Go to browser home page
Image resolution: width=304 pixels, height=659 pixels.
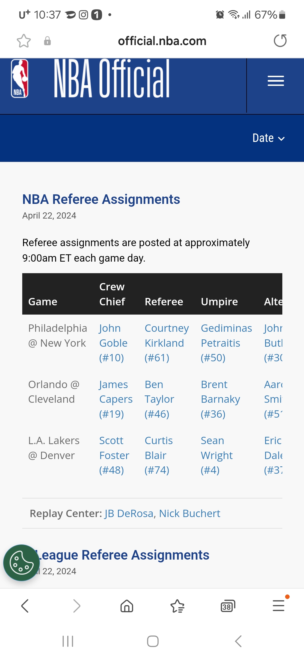127,606
